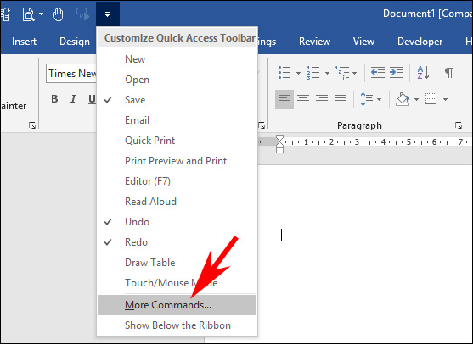Click Line and Paragraph Spacing icon
The width and height of the screenshot is (473, 344).
tap(367, 99)
